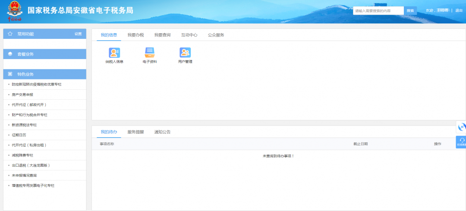Click the 王师傅 username link
Screen dimensions: 466x211
point(442,10)
